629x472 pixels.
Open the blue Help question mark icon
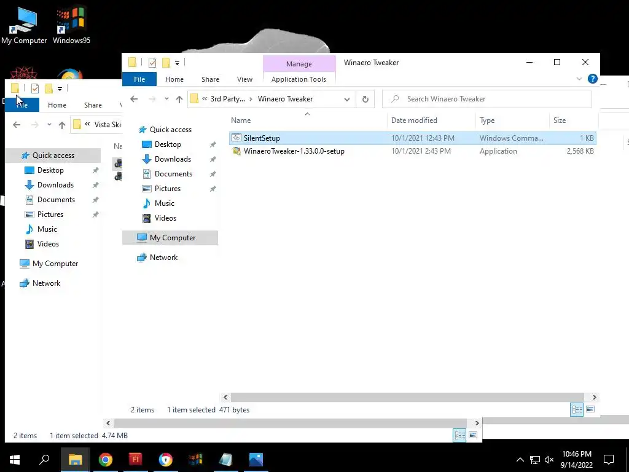pos(593,79)
